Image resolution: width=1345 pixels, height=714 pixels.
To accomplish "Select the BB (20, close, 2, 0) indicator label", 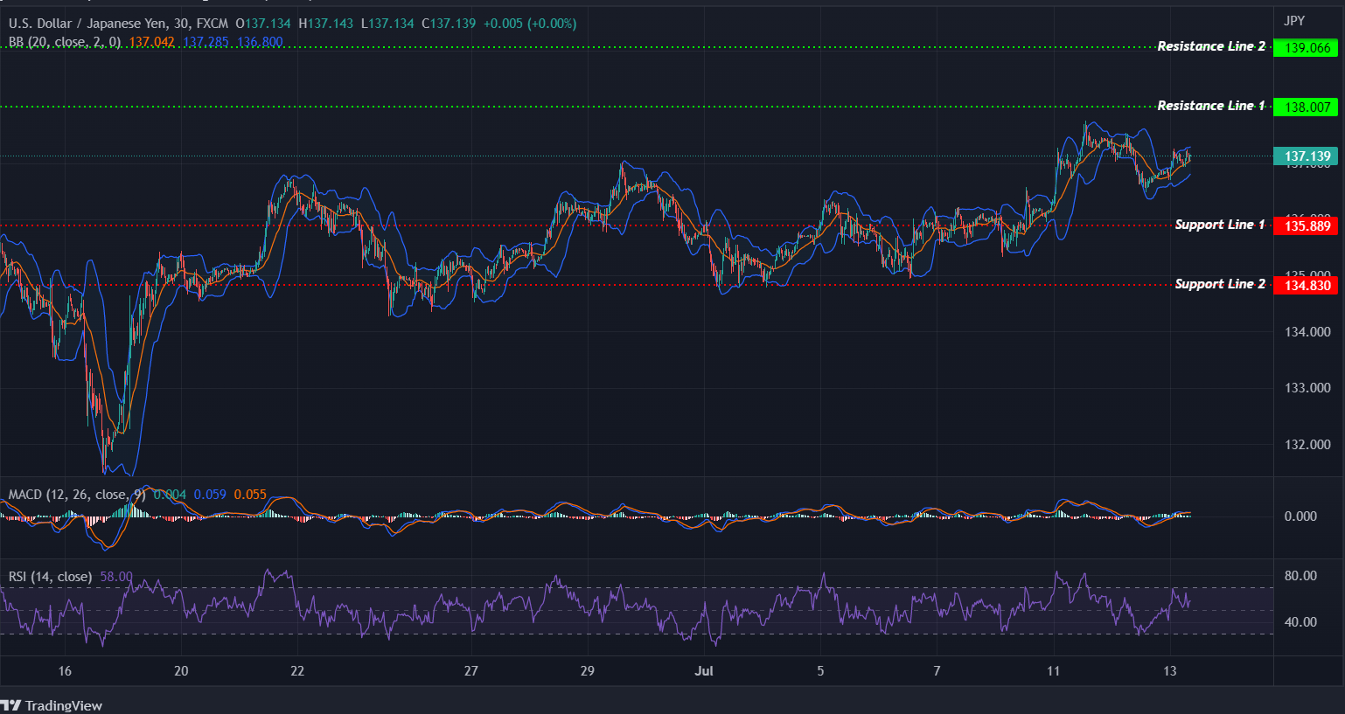I will point(64,40).
